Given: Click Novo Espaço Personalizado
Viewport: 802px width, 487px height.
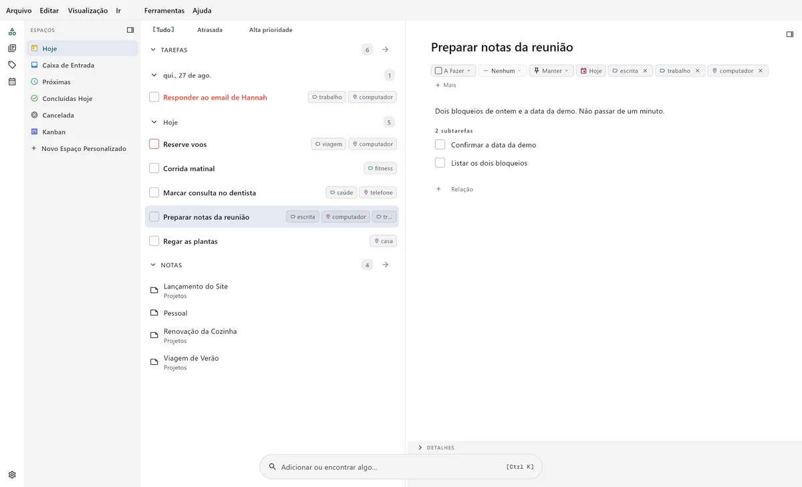Looking at the screenshot, I should point(80,149).
